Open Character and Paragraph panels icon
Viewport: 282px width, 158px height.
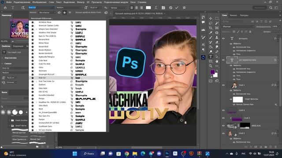pyautogui.click(x=163, y=8)
